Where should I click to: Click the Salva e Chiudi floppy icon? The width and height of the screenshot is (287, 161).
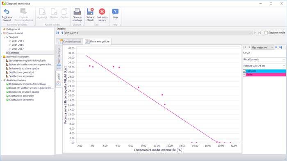pos(90,11)
